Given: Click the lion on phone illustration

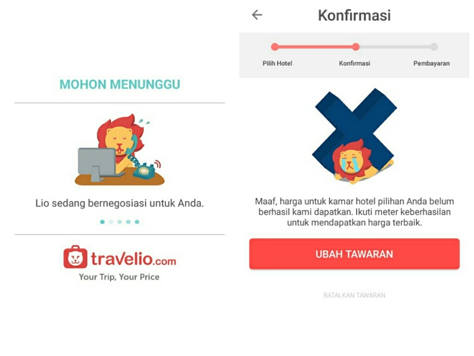Looking at the screenshot, I should click(120, 150).
